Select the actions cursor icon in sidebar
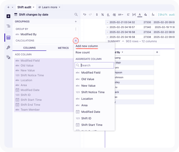The image size is (179, 152). 8,57
